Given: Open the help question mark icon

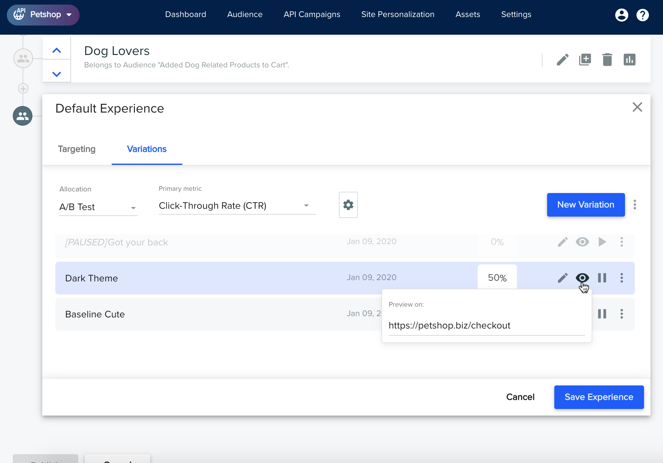Looking at the screenshot, I should pyautogui.click(x=642, y=15).
